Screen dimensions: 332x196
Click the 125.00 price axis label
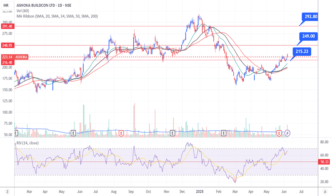pyautogui.click(x=7, y=101)
